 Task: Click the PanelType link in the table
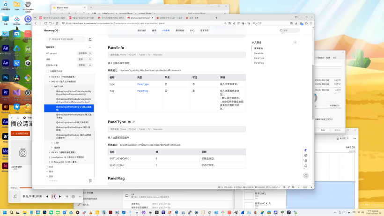point(143,84)
